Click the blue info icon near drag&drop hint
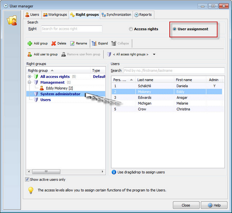Screen dimensions: 232x213 114,172
